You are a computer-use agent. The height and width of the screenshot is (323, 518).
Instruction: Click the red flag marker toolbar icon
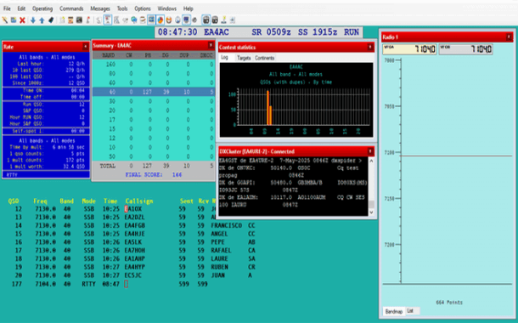[88, 20]
